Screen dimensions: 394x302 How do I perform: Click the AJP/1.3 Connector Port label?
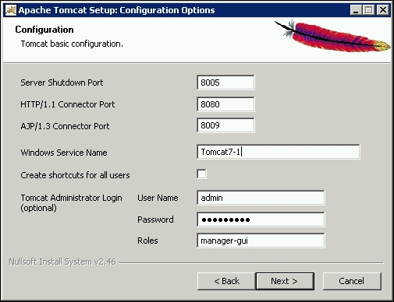tap(65, 126)
